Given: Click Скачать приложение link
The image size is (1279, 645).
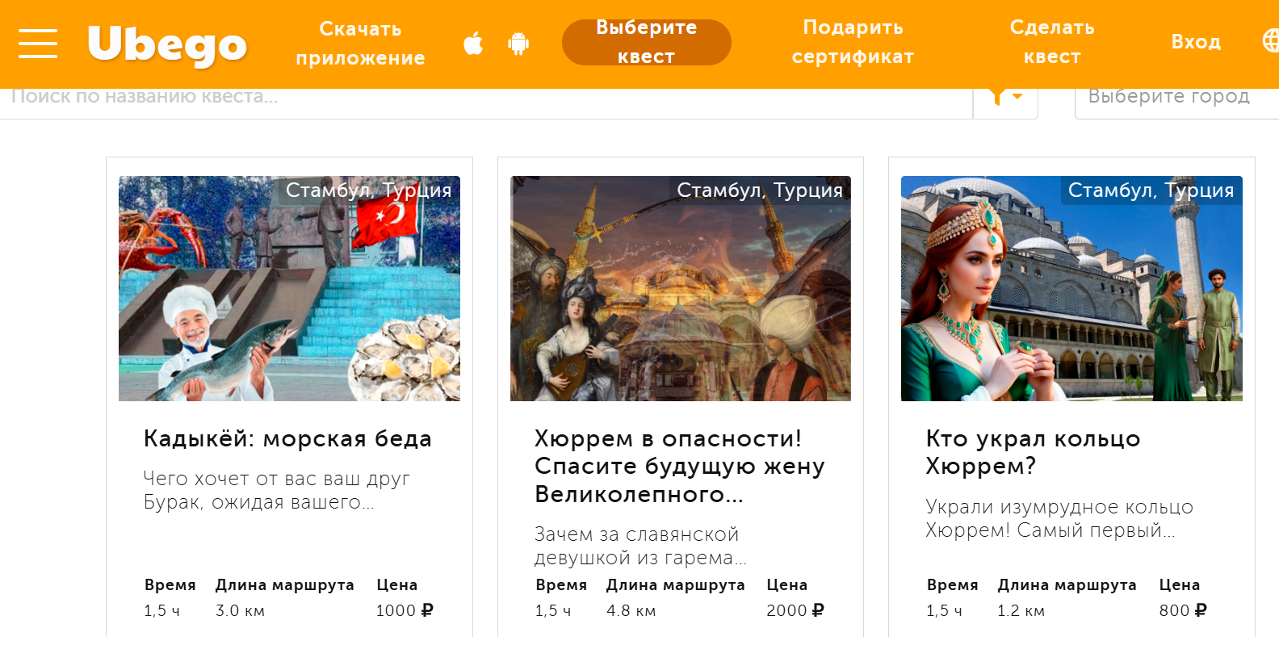Looking at the screenshot, I should coord(360,44).
